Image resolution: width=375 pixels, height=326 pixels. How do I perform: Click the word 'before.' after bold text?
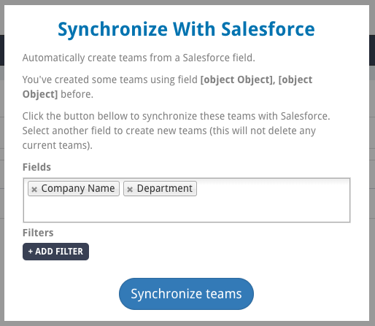pos(77,94)
